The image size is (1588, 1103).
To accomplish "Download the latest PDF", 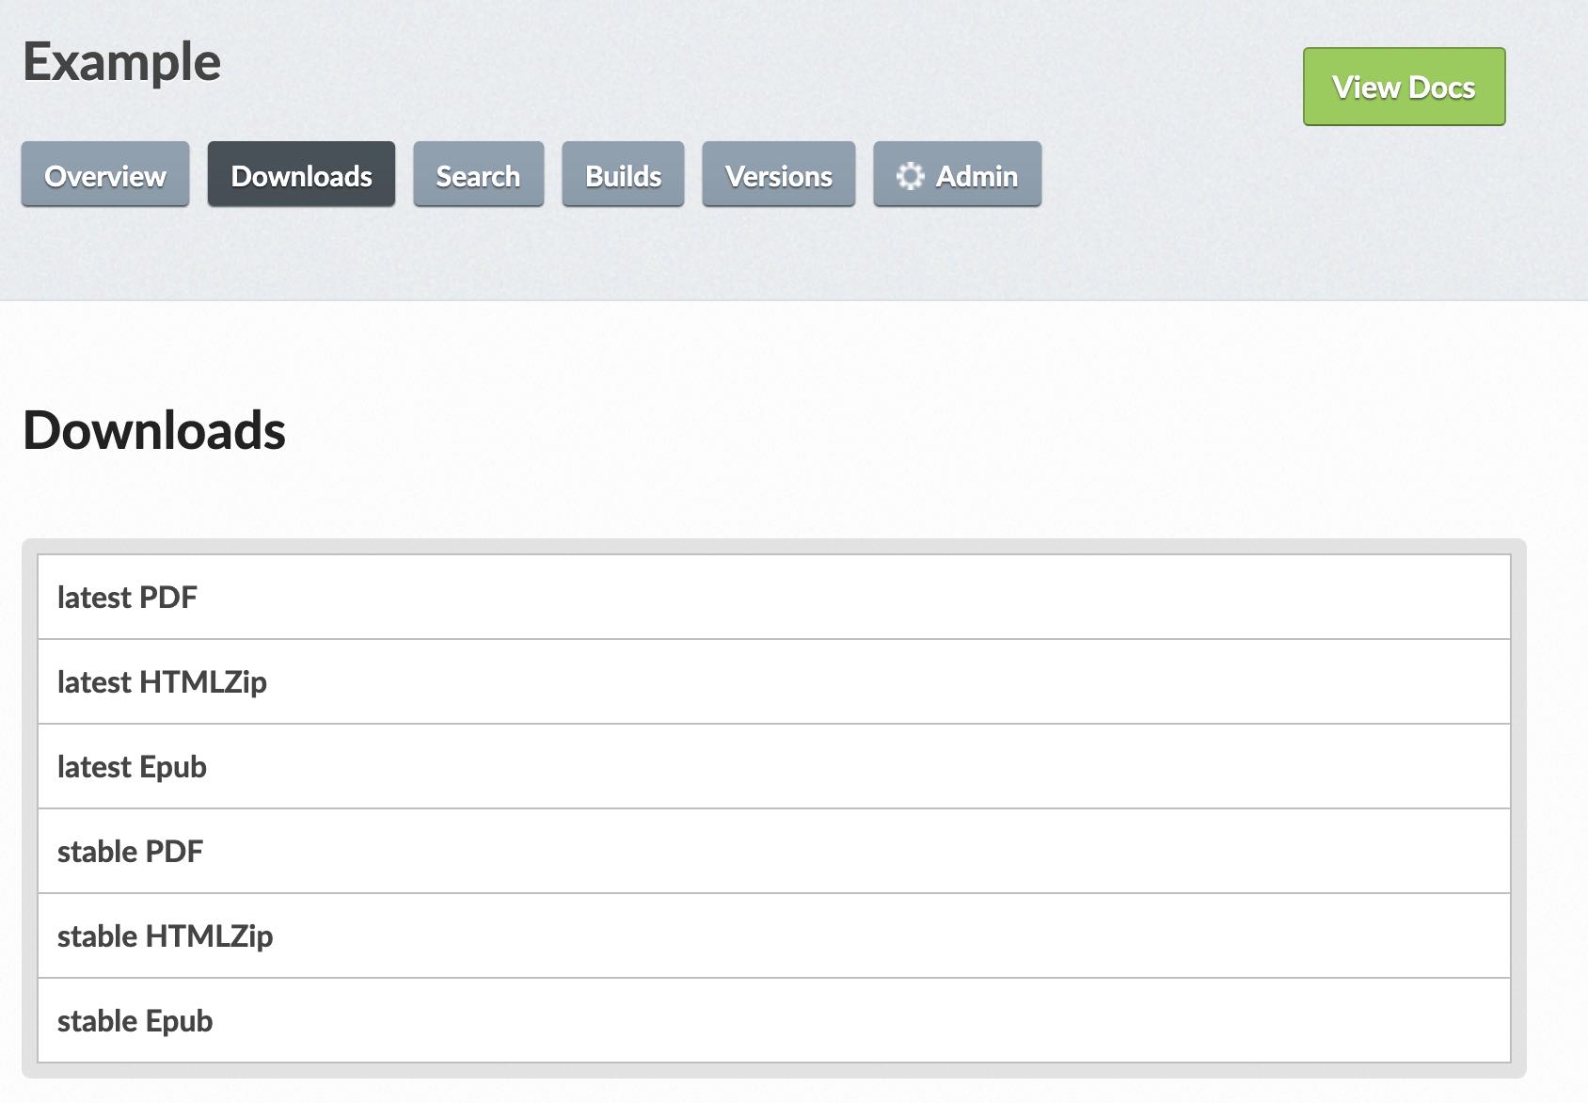I will (127, 598).
